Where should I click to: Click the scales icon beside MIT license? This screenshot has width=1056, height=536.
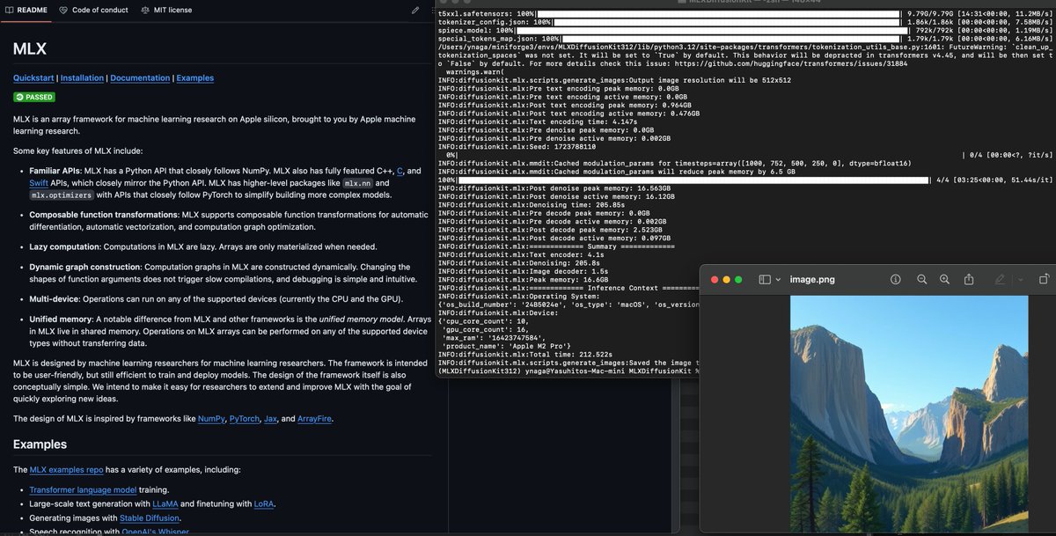pyautogui.click(x=145, y=10)
